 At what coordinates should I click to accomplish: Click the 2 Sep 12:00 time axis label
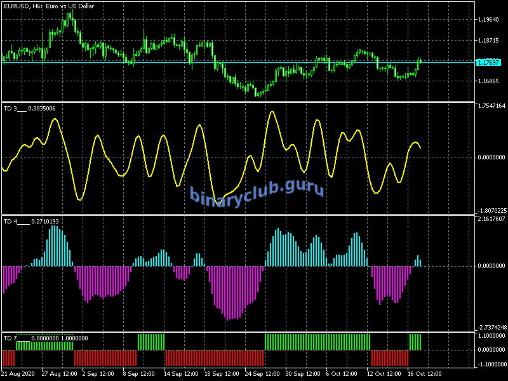point(98,373)
